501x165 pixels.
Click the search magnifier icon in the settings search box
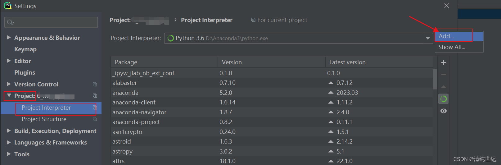click(x=10, y=22)
